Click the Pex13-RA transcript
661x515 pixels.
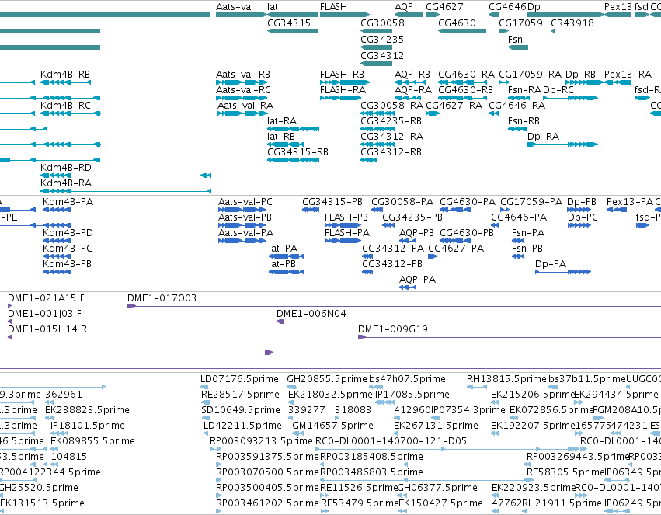[618, 82]
